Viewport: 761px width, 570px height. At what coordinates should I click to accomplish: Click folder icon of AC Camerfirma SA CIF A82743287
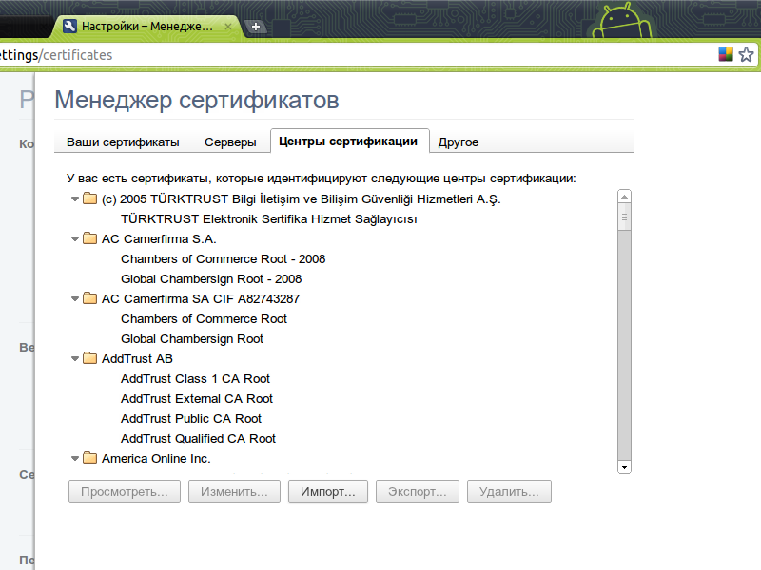[89, 298]
